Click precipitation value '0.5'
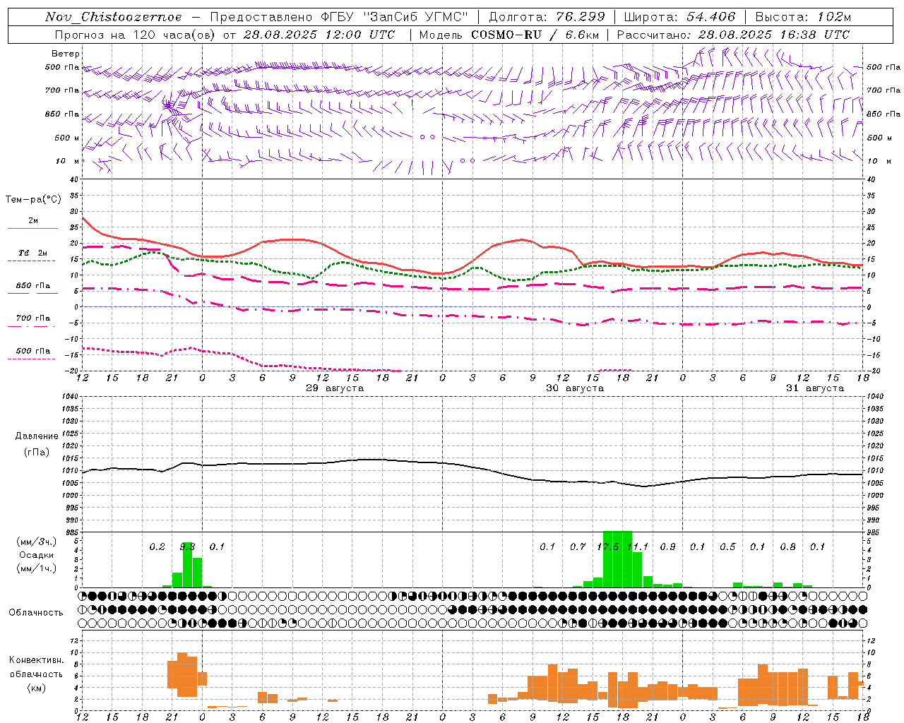 pos(727,546)
